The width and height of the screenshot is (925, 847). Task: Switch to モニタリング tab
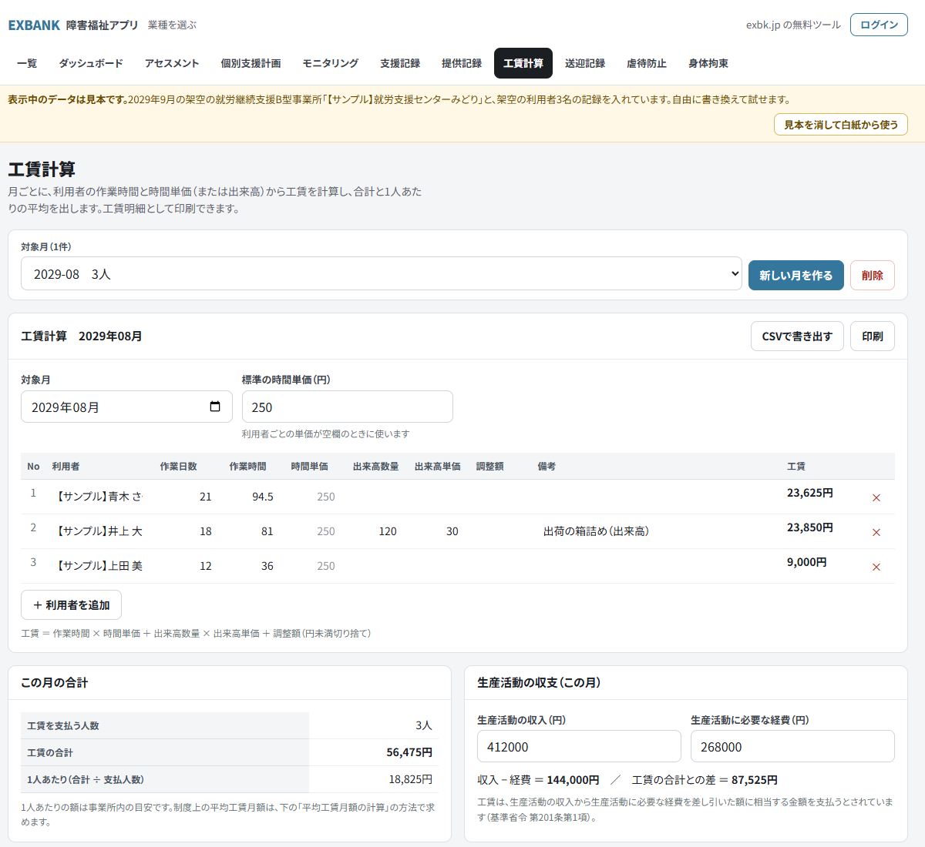click(x=330, y=63)
